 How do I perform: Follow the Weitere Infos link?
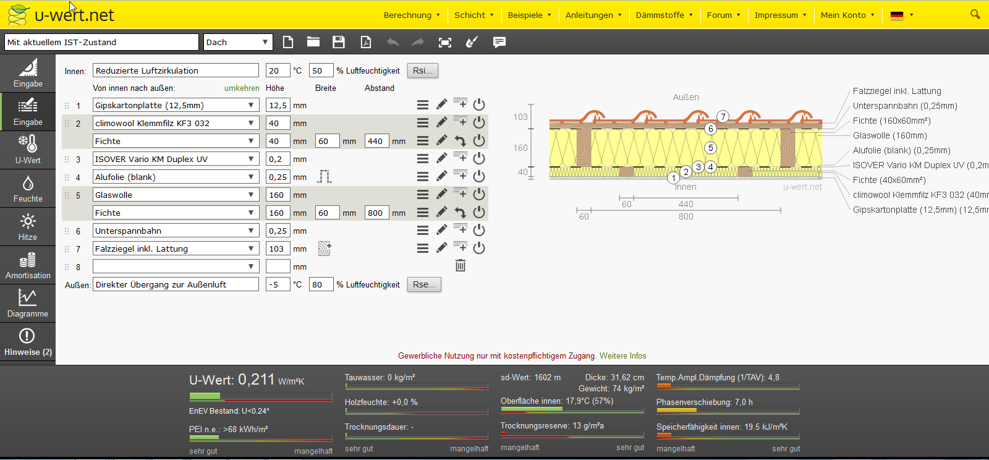[x=622, y=356]
